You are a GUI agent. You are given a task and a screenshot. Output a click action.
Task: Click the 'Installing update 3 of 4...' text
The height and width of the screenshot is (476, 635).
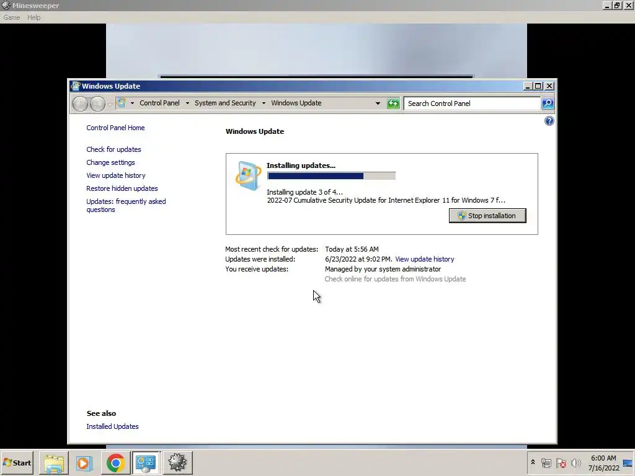point(304,192)
